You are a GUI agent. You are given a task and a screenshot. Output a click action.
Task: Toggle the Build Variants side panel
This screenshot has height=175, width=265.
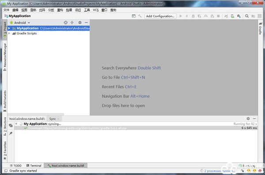tap(5, 101)
